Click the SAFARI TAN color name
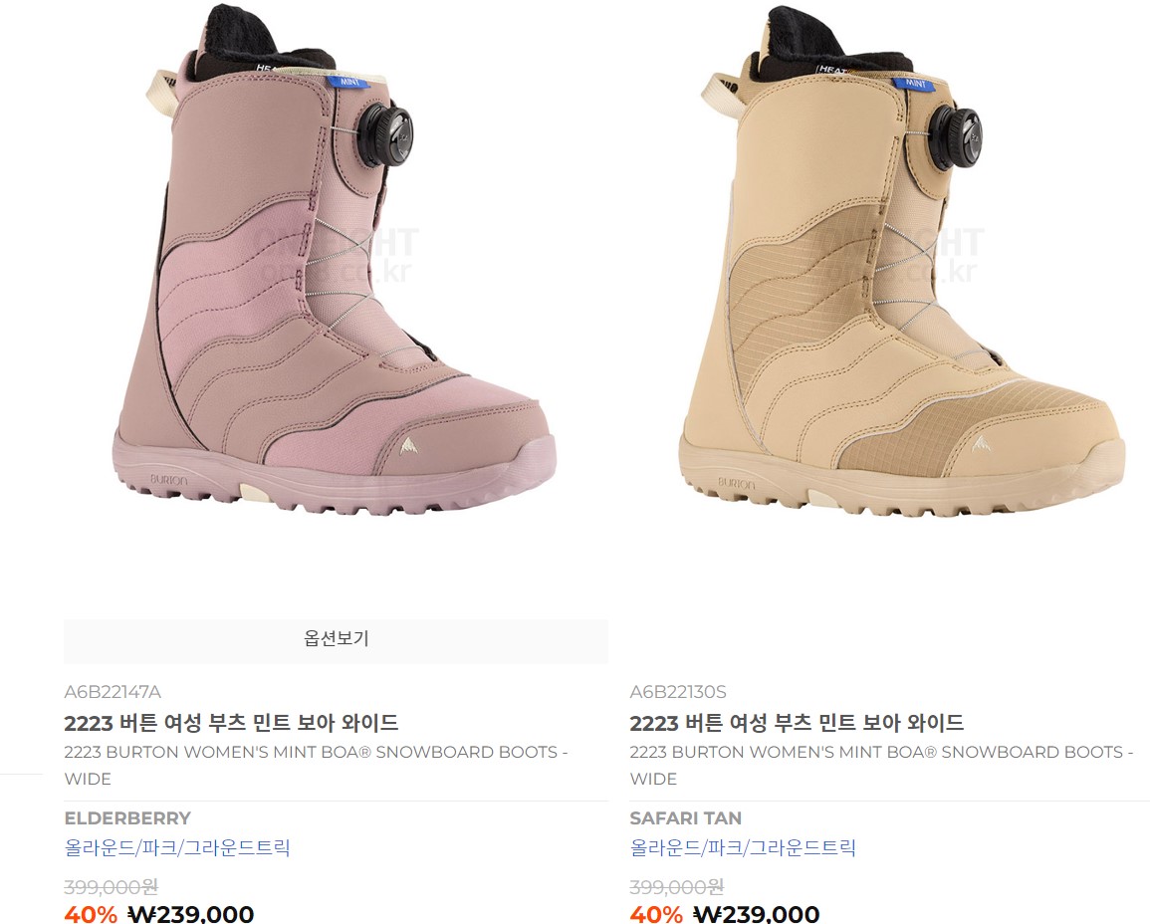 685,818
